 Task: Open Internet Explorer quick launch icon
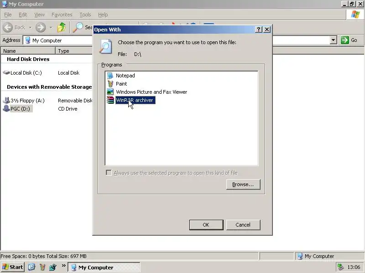click(31, 267)
